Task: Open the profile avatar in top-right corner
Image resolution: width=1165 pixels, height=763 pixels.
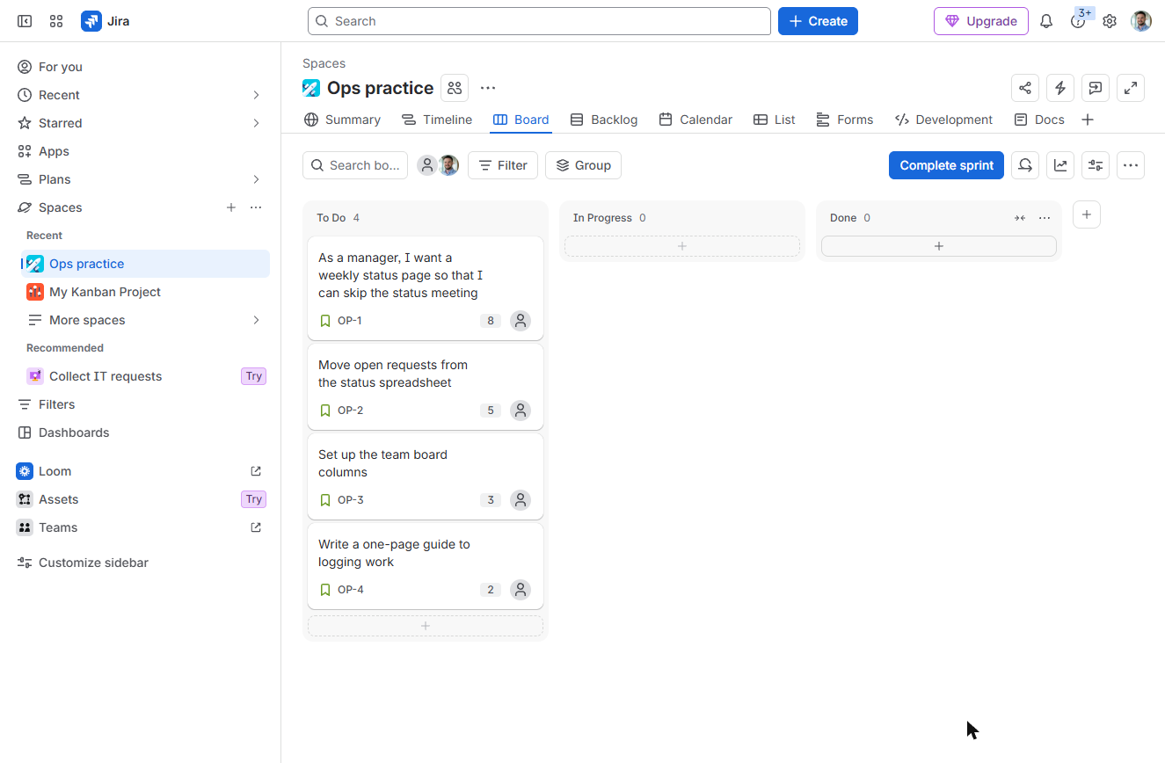Action: [1141, 21]
